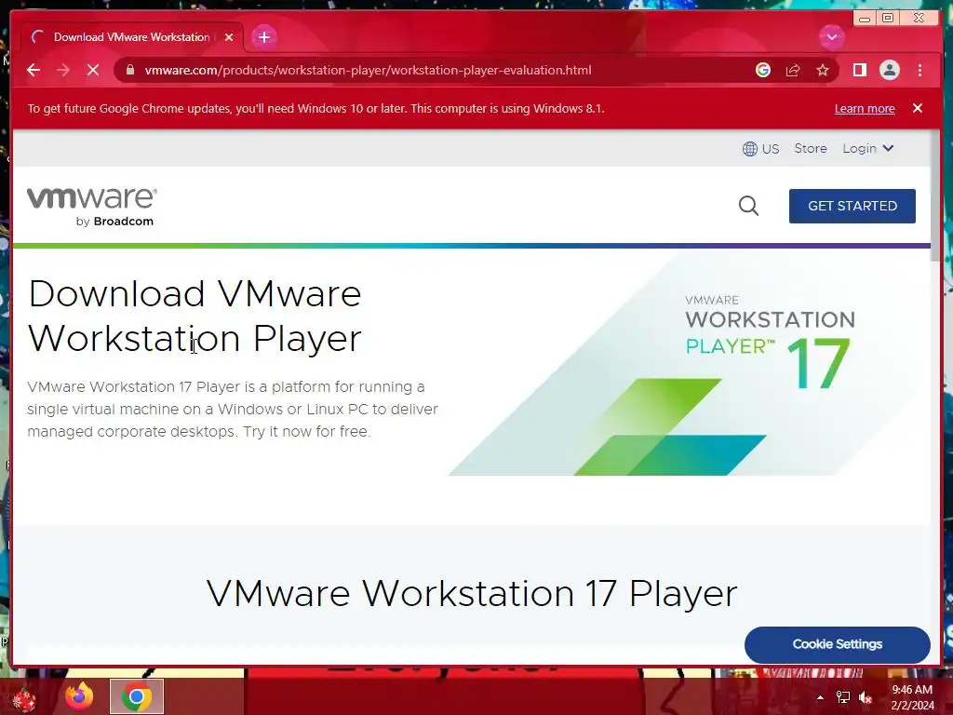The image size is (953, 715).
Task: Open the Chrome profile avatar
Action: click(889, 70)
